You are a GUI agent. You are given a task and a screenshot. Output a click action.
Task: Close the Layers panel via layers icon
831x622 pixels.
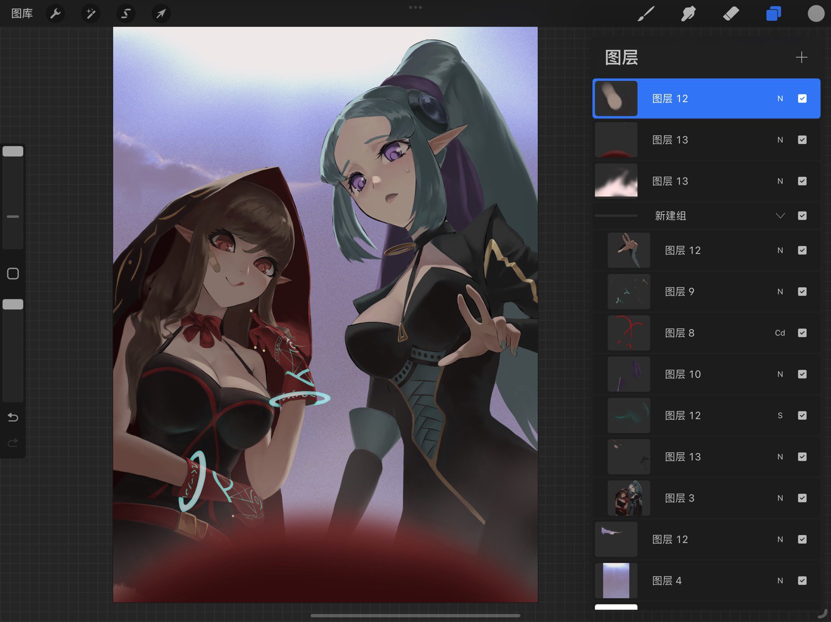773,13
